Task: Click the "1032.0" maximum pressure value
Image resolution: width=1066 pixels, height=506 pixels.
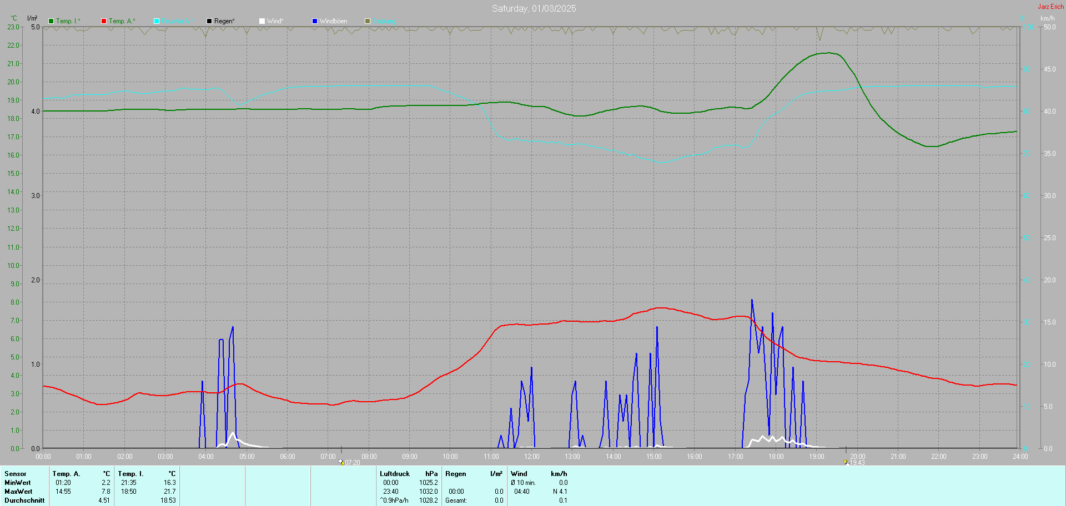Action: pyautogui.click(x=429, y=492)
